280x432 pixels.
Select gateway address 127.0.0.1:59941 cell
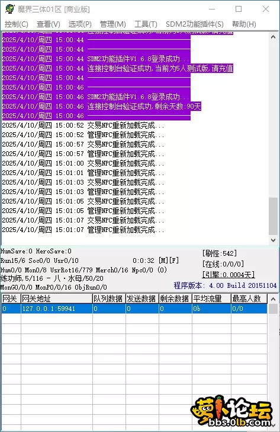[57, 309]
